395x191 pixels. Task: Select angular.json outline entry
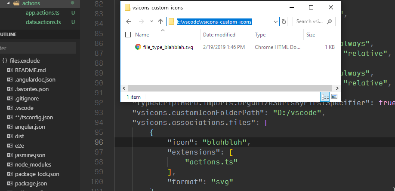[30, 127]
